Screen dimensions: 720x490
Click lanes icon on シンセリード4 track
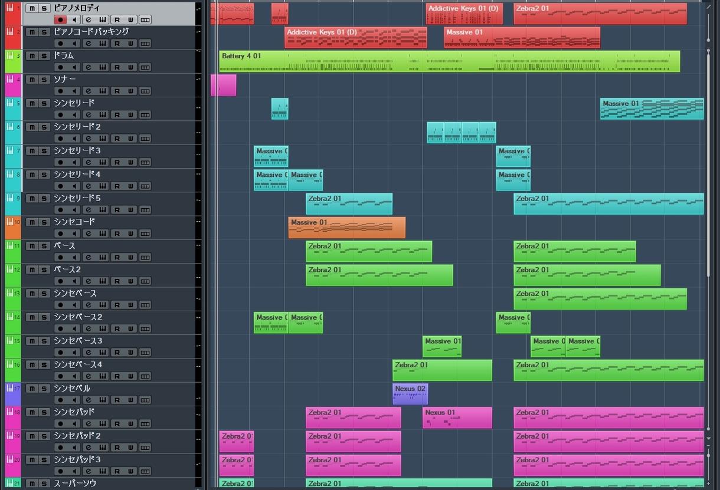tap(145, 186)
